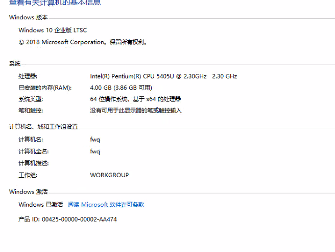Click the Windows 版本 section header
The height and width of the screenshot is (252, 335).
29,17
